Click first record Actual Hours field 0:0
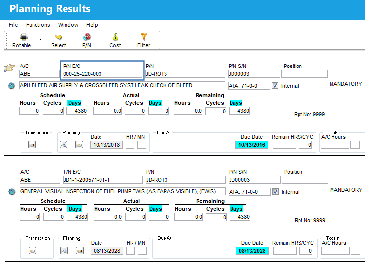The image size is (365, 268). [107, 111]
